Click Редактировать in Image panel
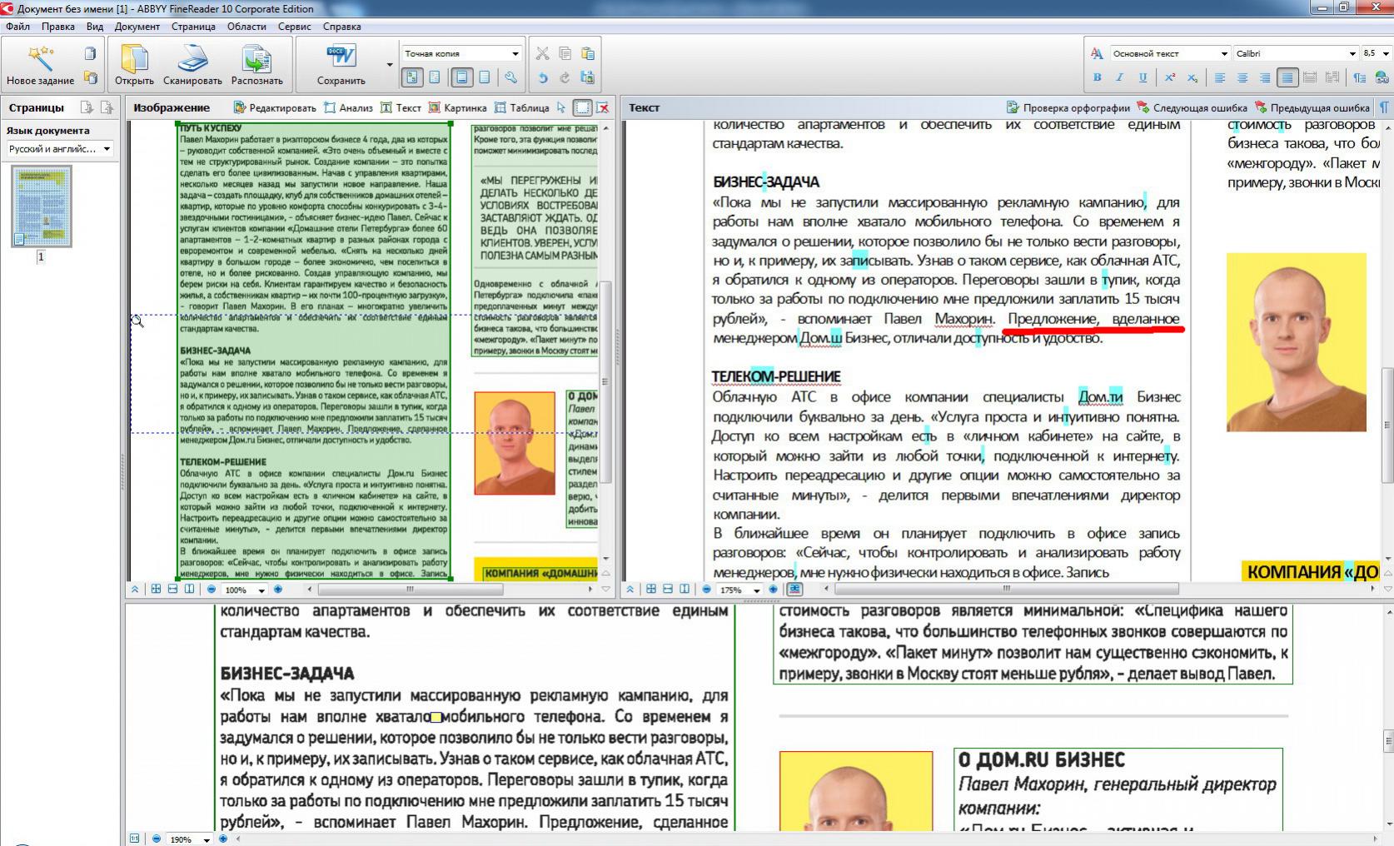Image resolution: width=1394 pixels, height=846 pixels. click(x=275, y=107)
